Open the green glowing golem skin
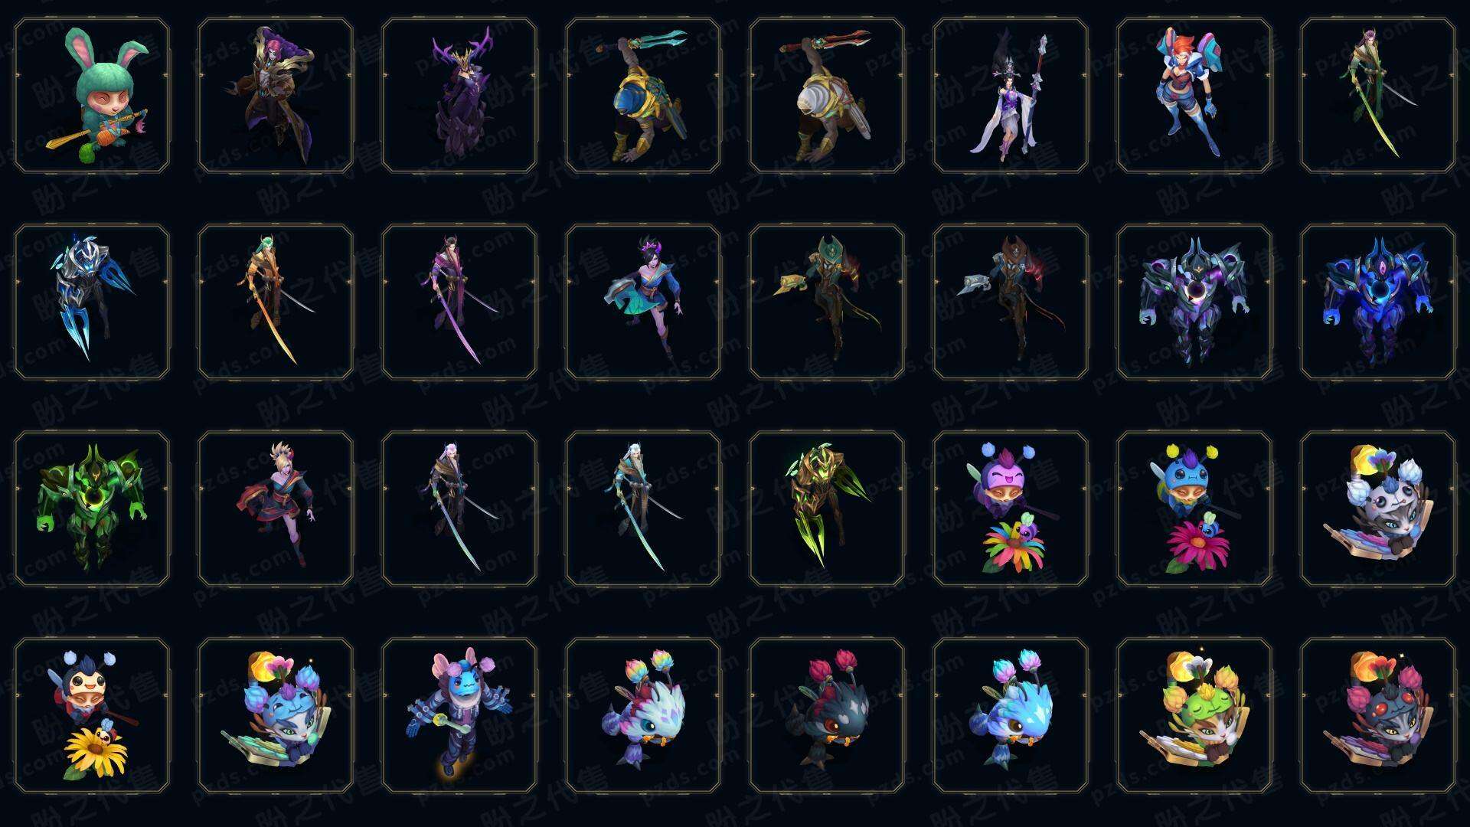Screen dimensions: 1470x827 (x=92, y=508)
